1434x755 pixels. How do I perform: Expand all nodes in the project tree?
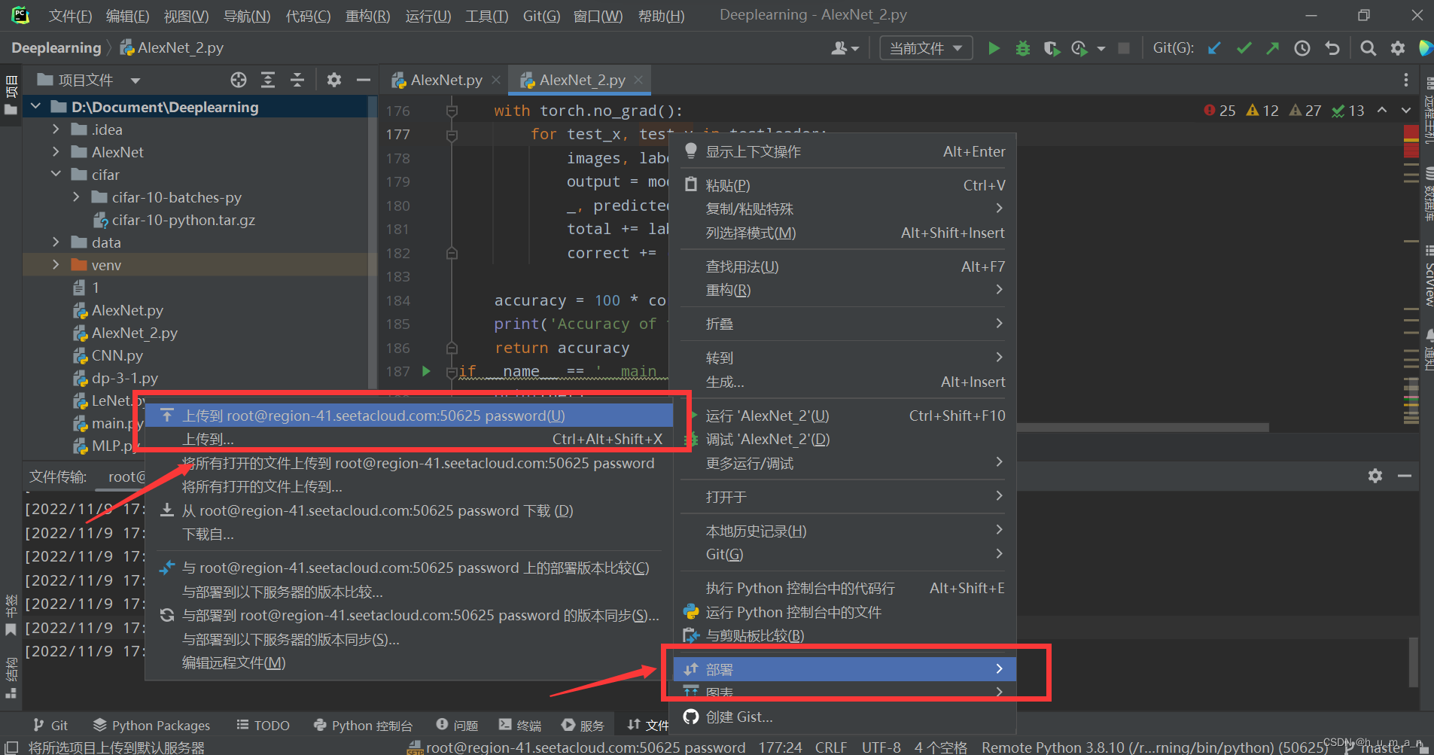point(268,80)
